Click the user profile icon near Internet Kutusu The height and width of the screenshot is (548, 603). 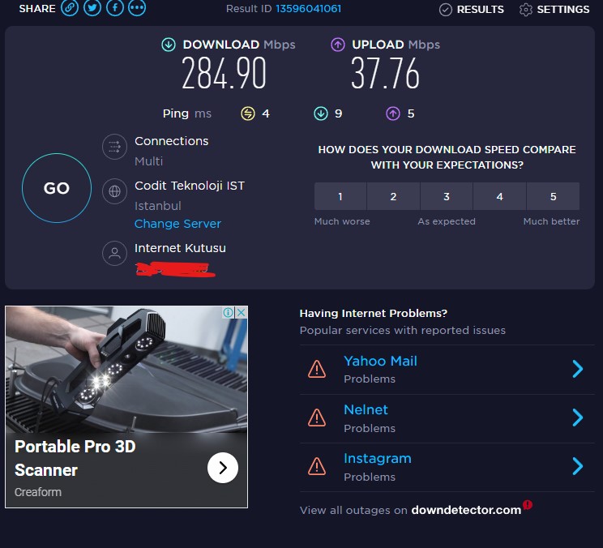(x=114, y=253)
